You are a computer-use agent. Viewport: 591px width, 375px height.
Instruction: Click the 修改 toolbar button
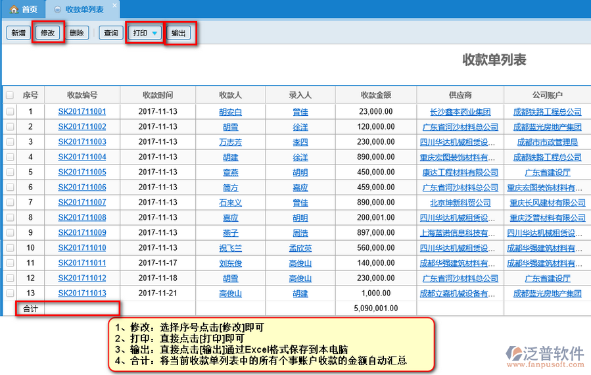pyautogui.click(x=49, y=33)
